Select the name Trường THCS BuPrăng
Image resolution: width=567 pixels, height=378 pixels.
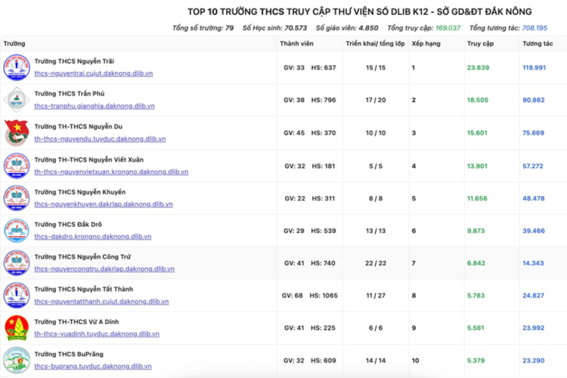click(x=69, y=354)
